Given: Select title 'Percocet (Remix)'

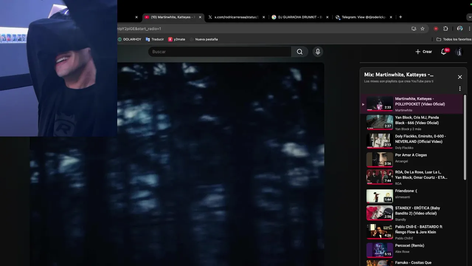Looking at the screenshot, I should point(410,245).
